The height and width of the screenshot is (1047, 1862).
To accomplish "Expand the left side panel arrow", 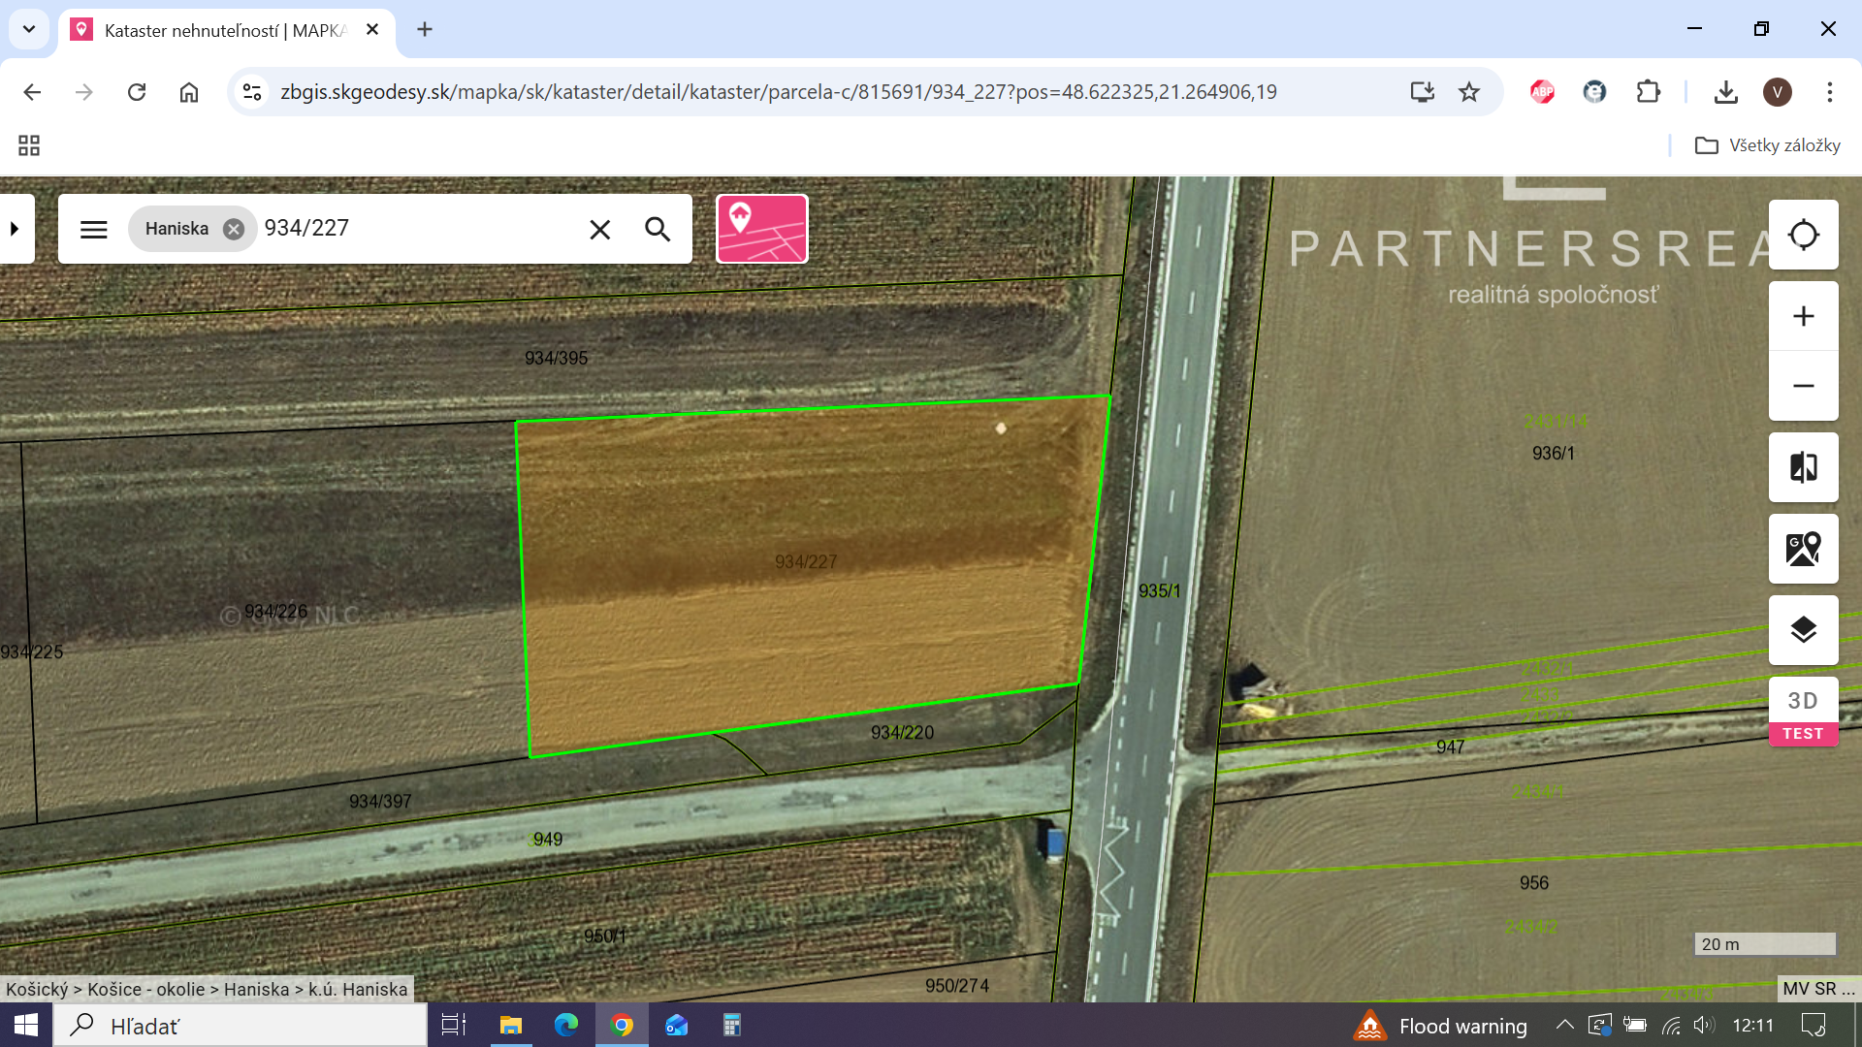I will point(15,229).
